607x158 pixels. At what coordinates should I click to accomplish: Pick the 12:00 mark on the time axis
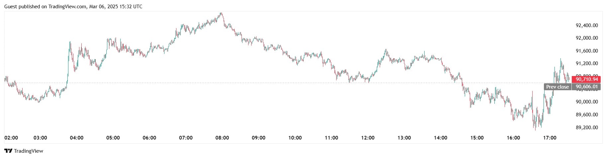[x=368, y=138]
